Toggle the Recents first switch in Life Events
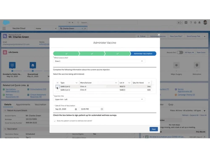210x158 pixels. [180, 52]
